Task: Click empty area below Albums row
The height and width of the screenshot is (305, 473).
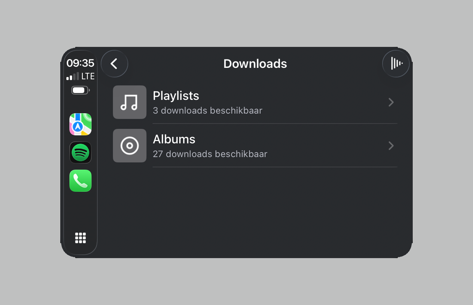Action: click(256, 210)
